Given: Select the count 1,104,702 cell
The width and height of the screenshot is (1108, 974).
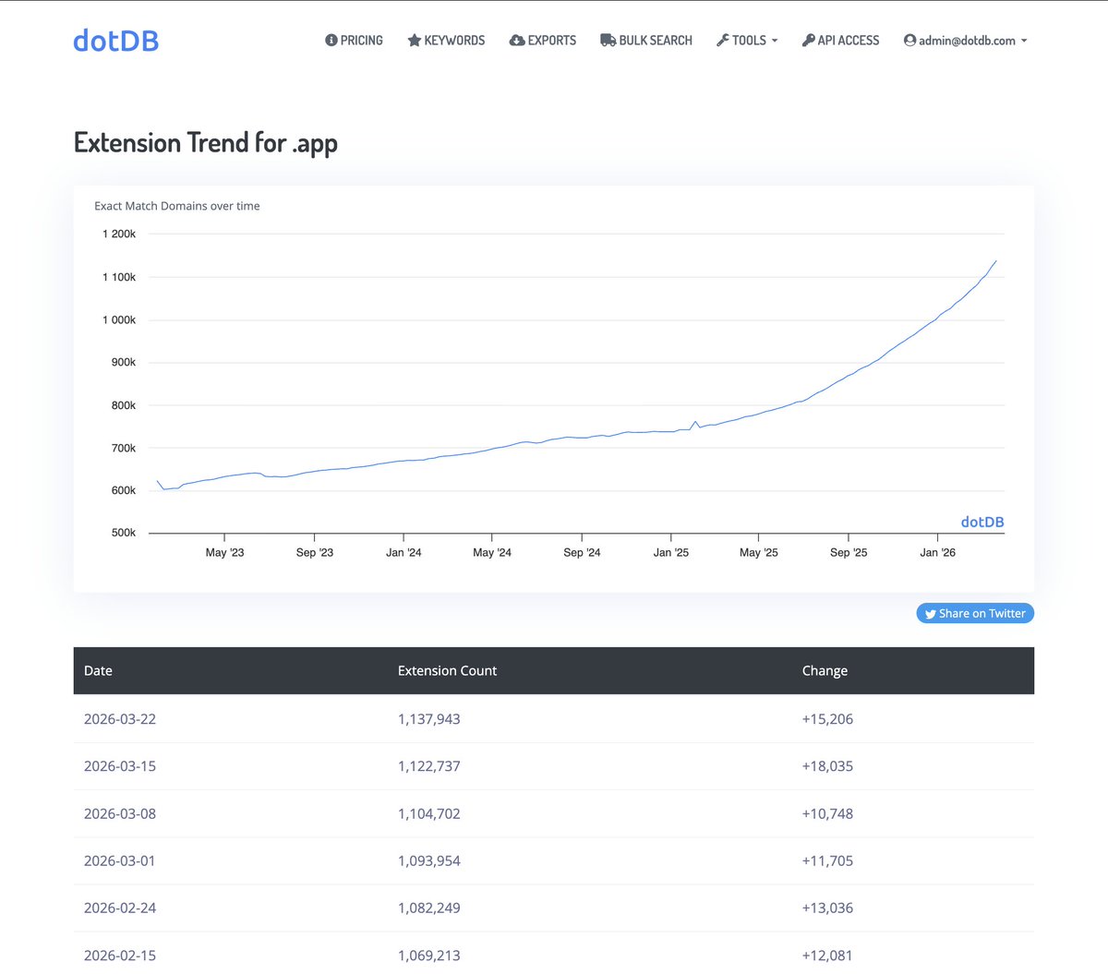Looking at the screenshot, I should [429, 813].
